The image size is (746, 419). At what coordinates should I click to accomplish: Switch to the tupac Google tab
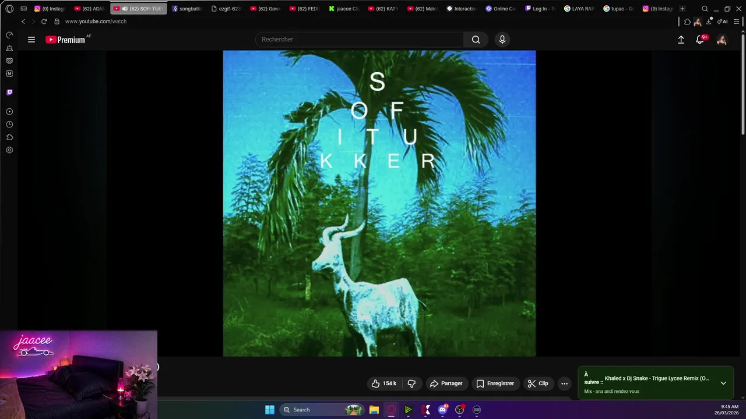pyautogui.click(x=618, y=9)
